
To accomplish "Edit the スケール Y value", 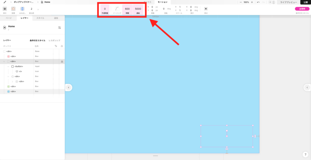I will click(x=180, y=10).
